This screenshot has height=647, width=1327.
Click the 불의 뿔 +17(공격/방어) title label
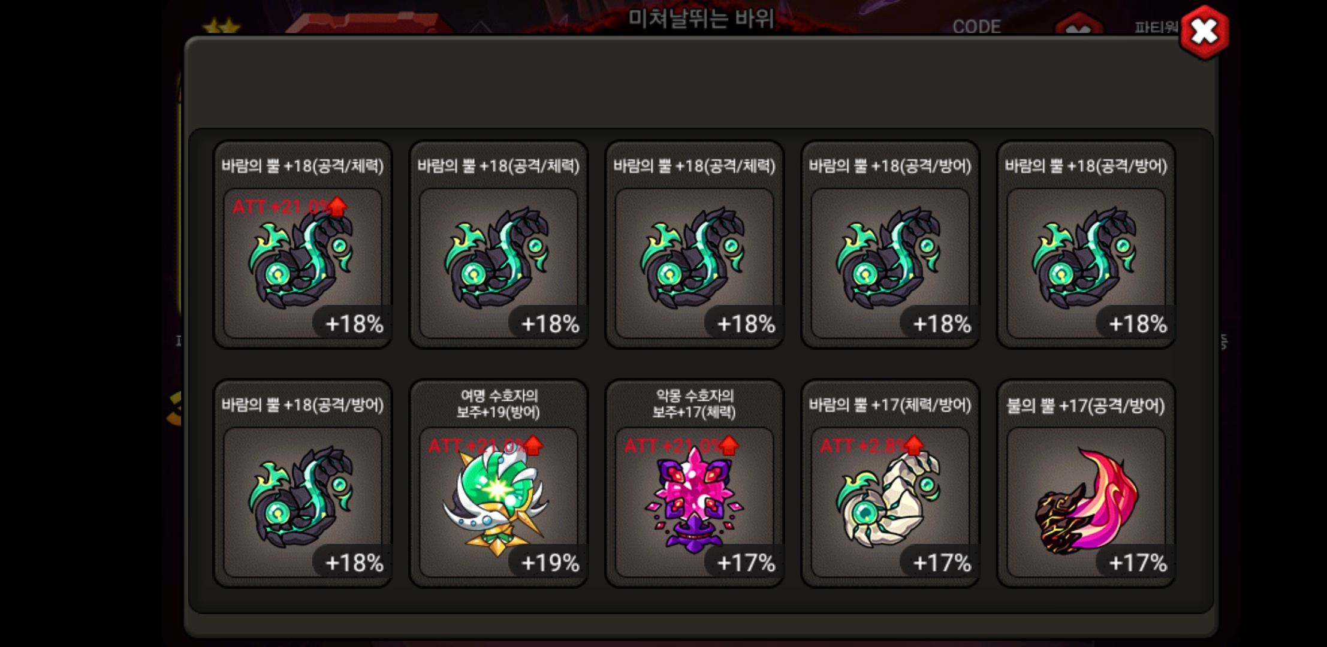coord(1086,406)
